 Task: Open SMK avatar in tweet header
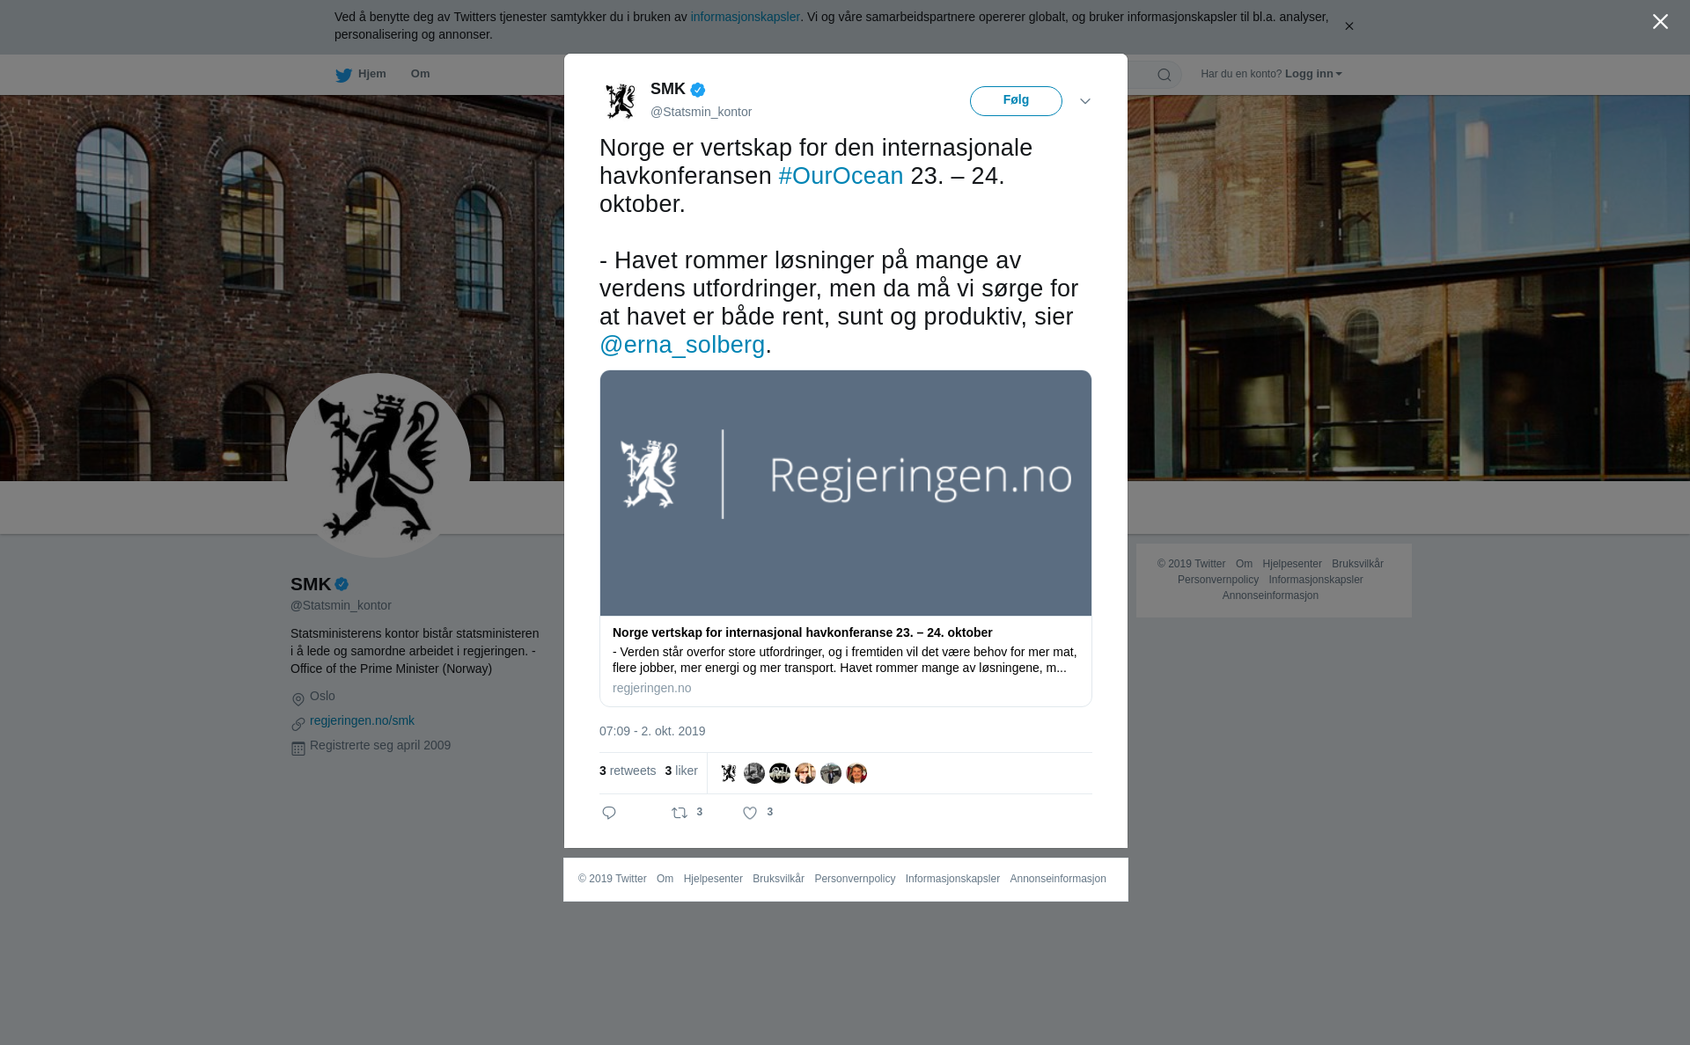tap(621, 100)
